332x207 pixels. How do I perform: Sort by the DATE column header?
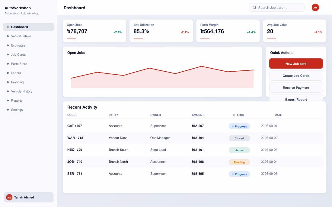click(x=278, y=115)
